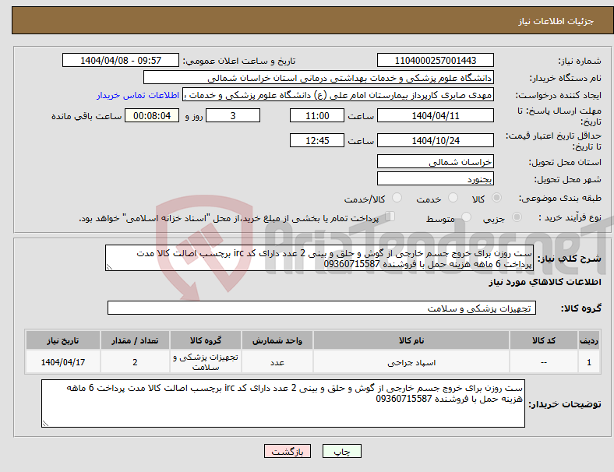Click the چاپ (print) button
This screenshot has width=614, height=472.
(x=341, y=451)
